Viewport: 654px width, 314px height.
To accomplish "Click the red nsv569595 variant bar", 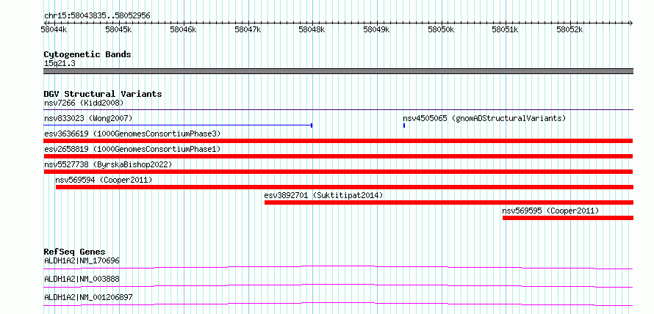I will (568, 218).
